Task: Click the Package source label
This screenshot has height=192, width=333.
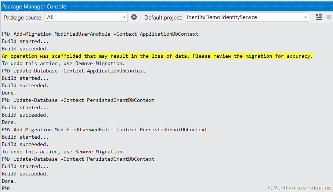Action: click(23, 17)
